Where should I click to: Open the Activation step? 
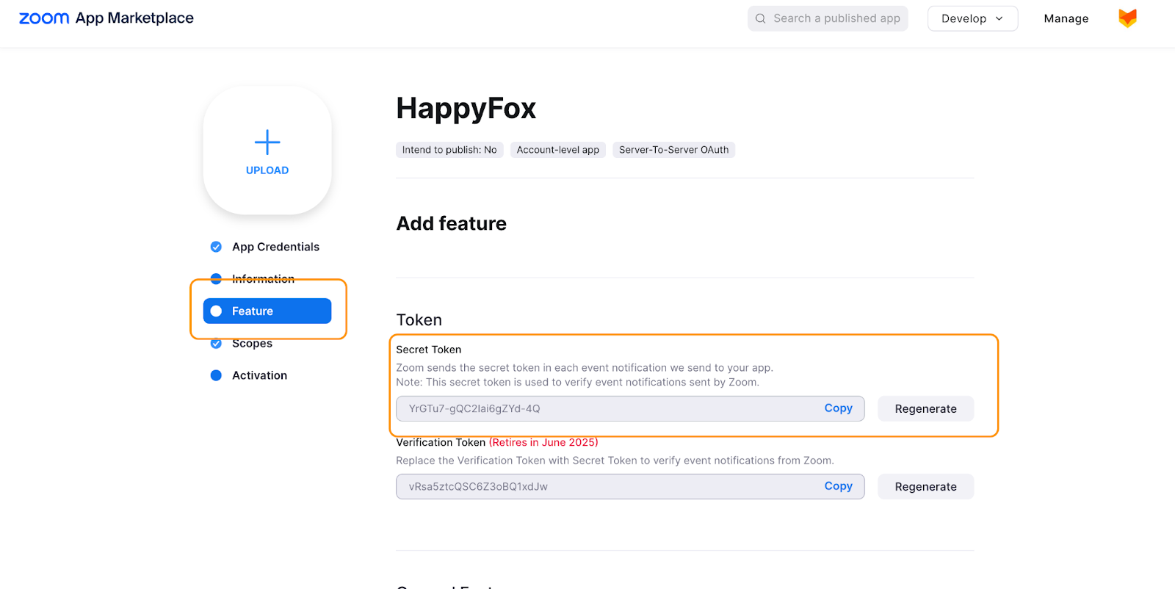tap(259, 375)
